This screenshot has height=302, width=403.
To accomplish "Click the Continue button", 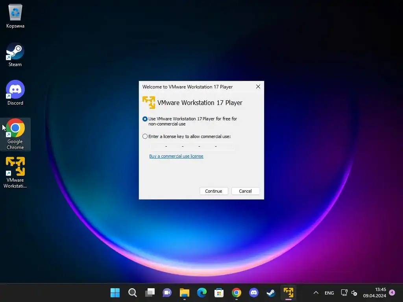I will click(x=214, y=191).
